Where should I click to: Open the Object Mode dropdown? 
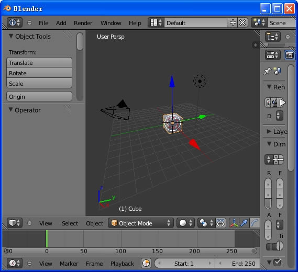coord(141,223)
